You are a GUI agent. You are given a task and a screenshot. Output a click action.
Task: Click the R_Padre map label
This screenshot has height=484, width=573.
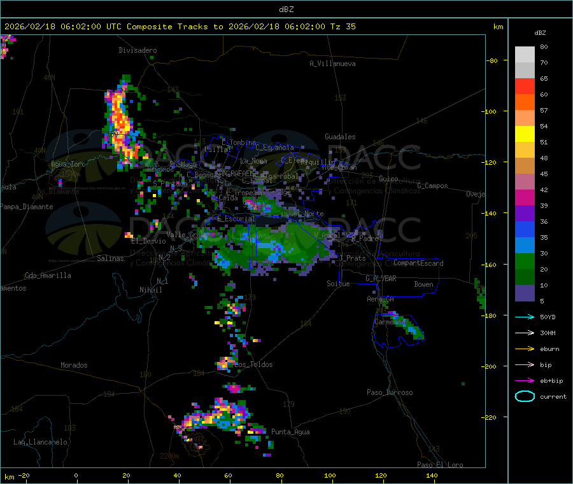[365, 239]
